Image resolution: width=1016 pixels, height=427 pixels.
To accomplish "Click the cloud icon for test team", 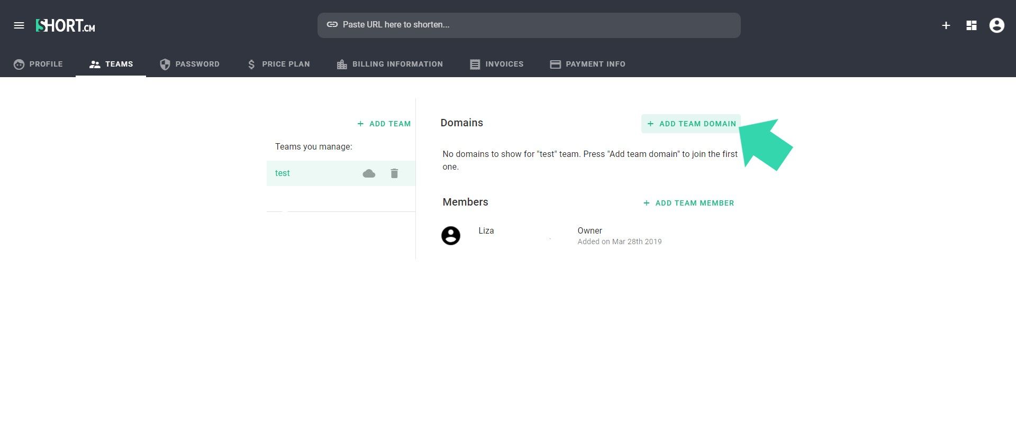I will (x=369, y=173).
